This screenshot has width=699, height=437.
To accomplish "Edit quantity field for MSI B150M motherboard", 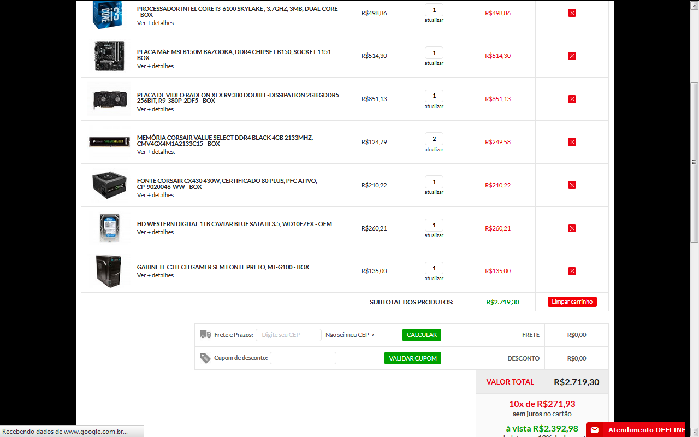I will (x=434, y=53).
